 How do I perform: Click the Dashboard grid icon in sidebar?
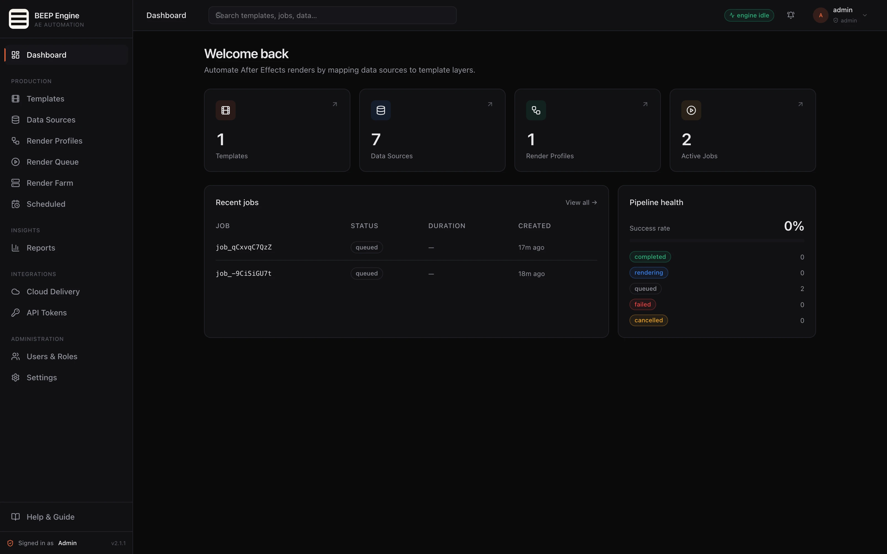coord(16,55)
